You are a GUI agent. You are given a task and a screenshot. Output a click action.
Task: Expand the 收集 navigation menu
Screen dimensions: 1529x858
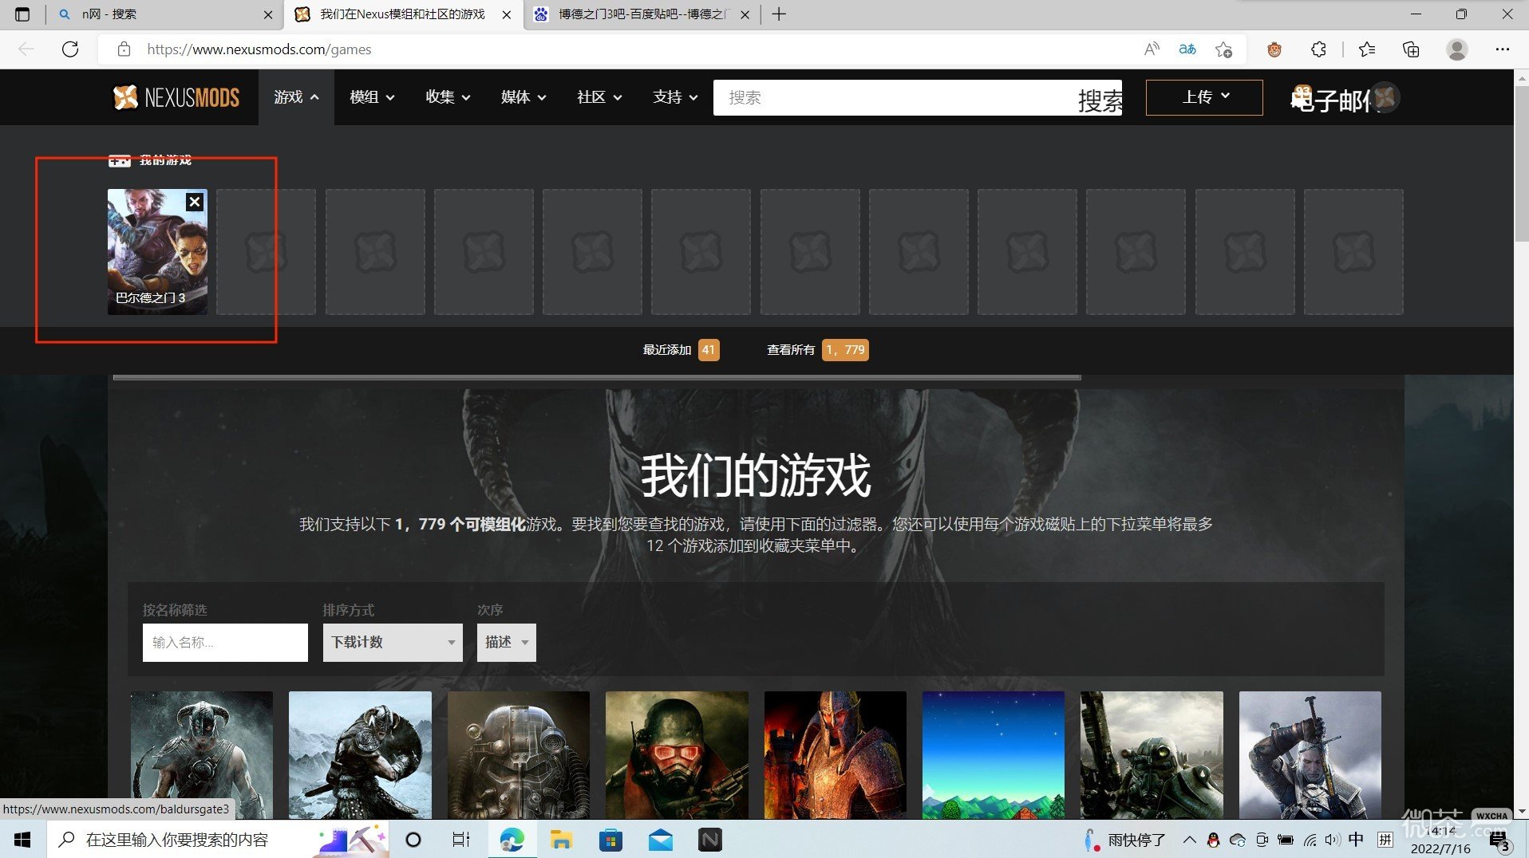pos(448,97)
